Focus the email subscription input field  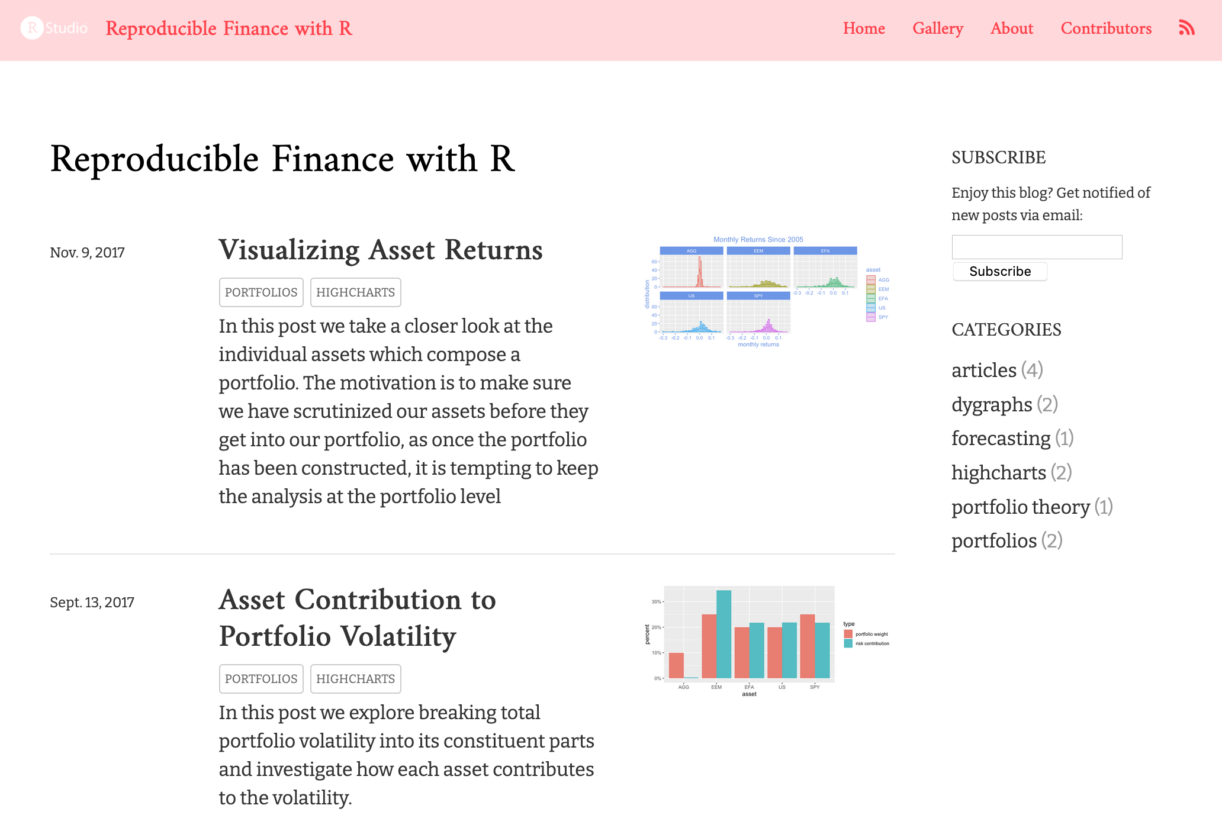(x=1037, y=247)
